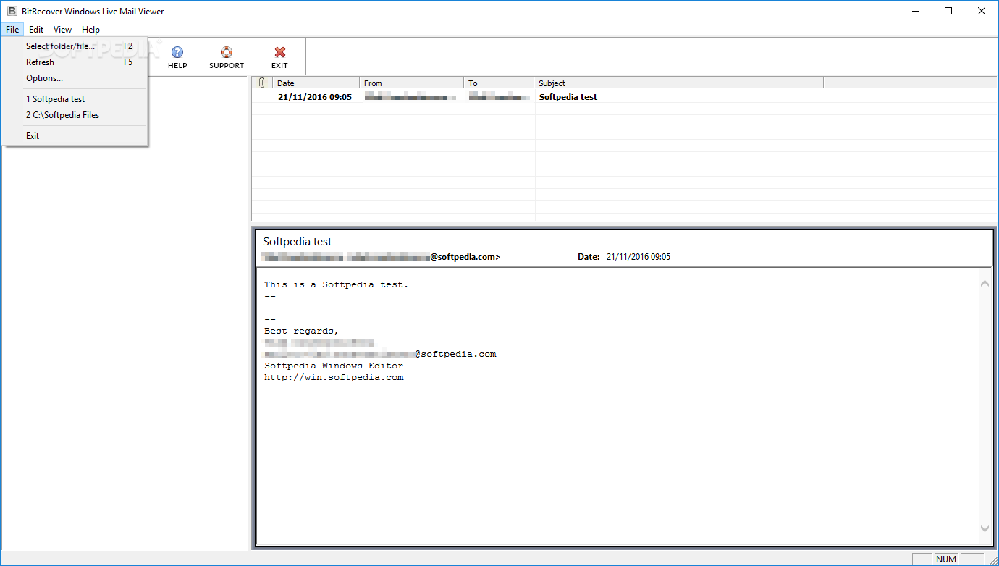Image resolution: width=999 pixels, height=566 pixels.
Task: Close the Windows Live Mail Viewer window
Action: (x=982, y=11)
